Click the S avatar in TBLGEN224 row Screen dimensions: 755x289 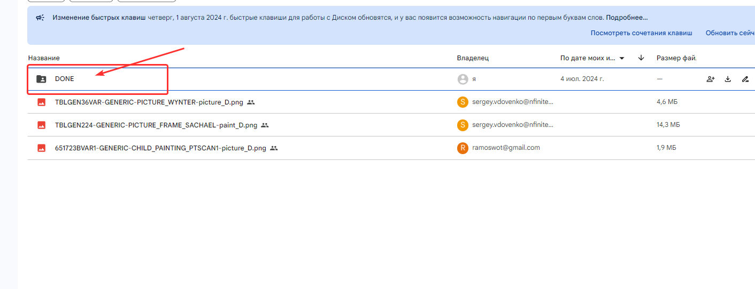point(463,125)
